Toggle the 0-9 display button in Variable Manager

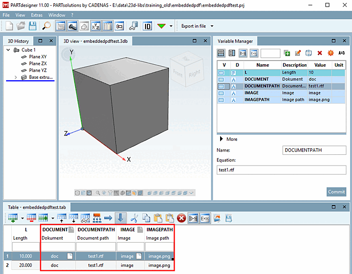243,53
